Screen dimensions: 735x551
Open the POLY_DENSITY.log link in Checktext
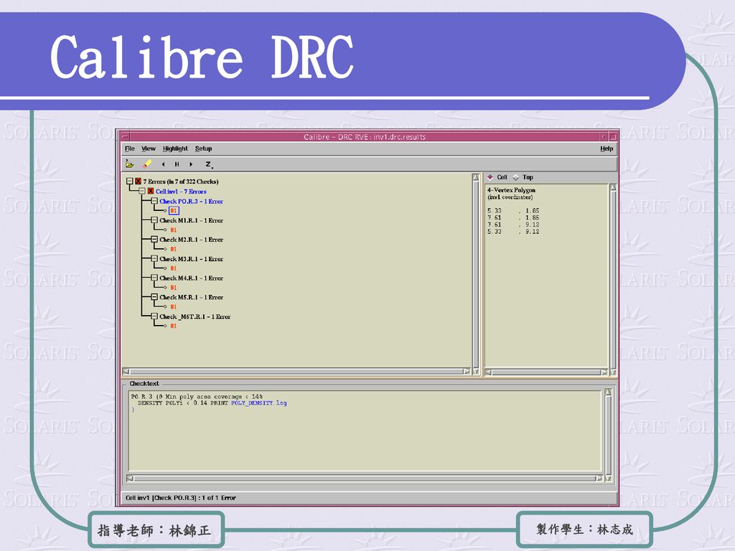point(258,403)
